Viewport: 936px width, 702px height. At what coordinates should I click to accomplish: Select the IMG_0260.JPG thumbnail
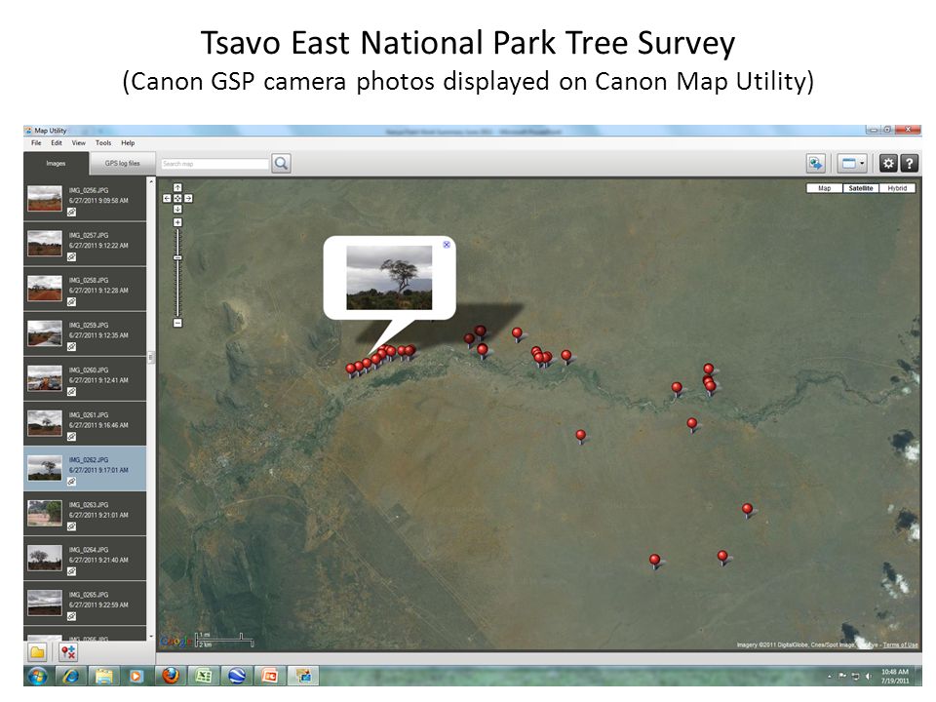coord(45,378)
